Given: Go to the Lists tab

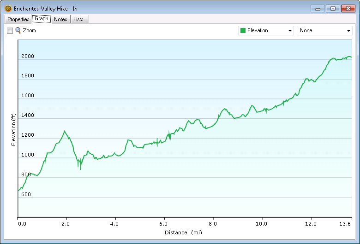Looking at the screenshot, I should point(79,19).
